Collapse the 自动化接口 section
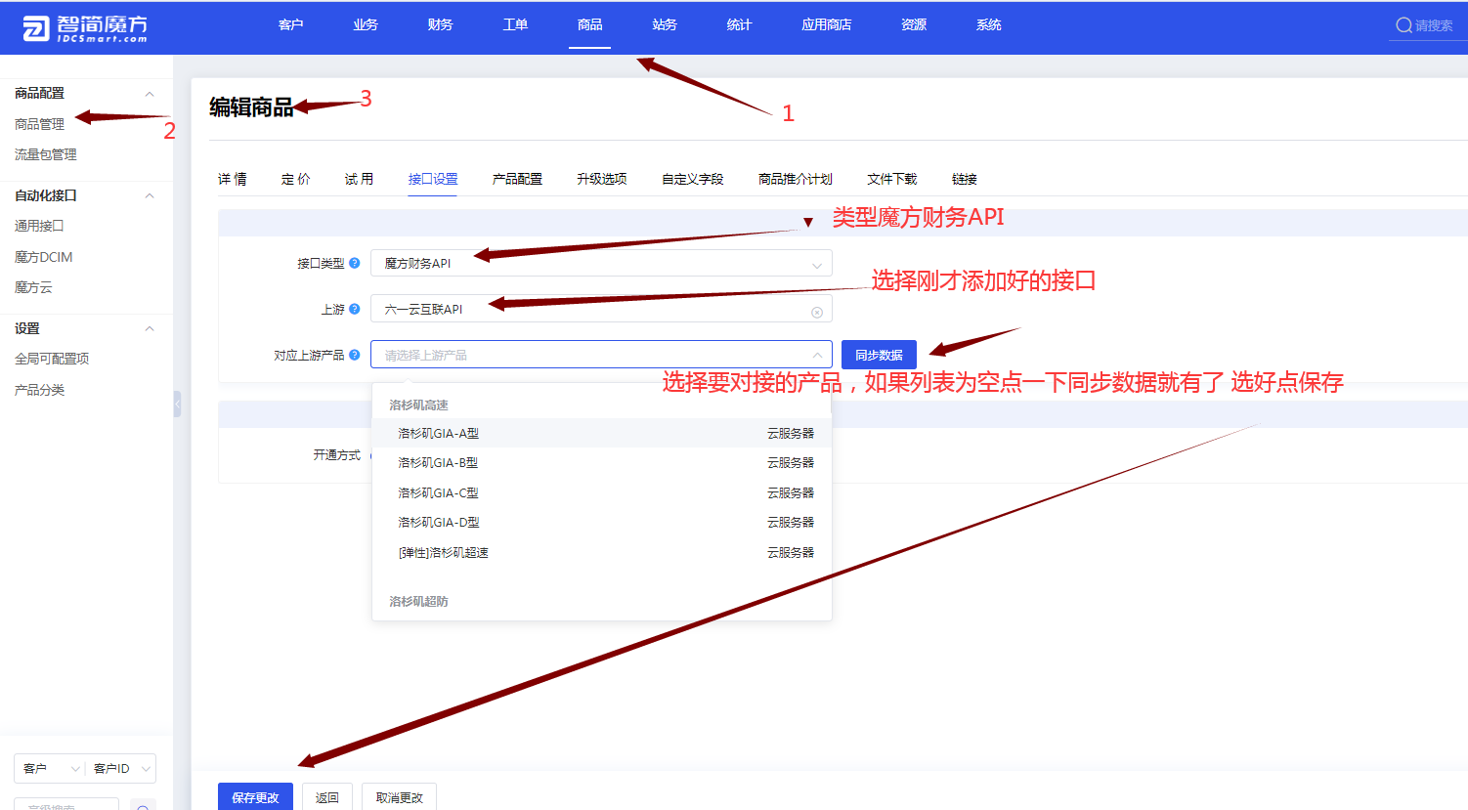The width and height of the screenshot is (1468, 810). [150, 195]
